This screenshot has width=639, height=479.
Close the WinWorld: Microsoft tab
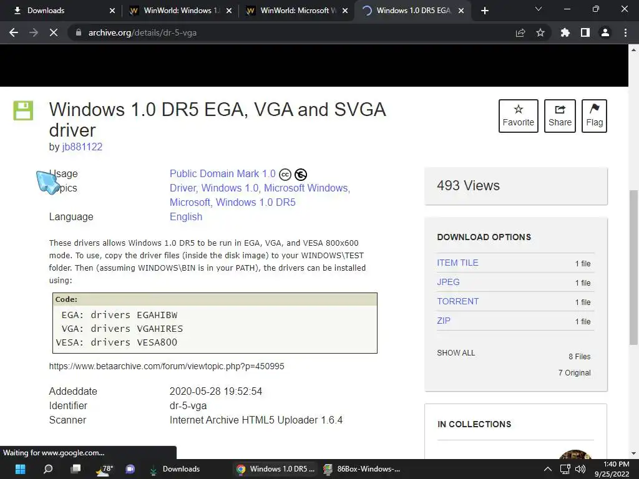(x=344, y=11)
